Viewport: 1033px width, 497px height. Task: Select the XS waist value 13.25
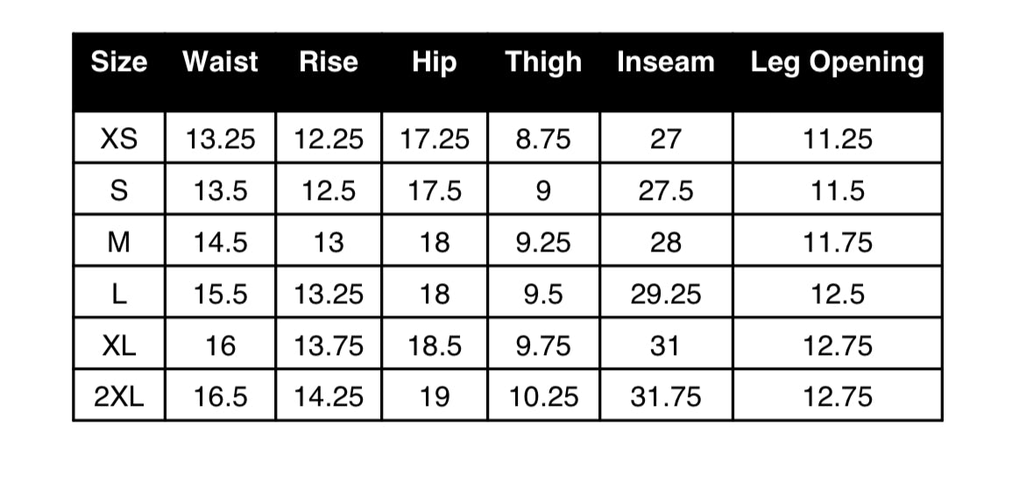(x=220, y=138)
